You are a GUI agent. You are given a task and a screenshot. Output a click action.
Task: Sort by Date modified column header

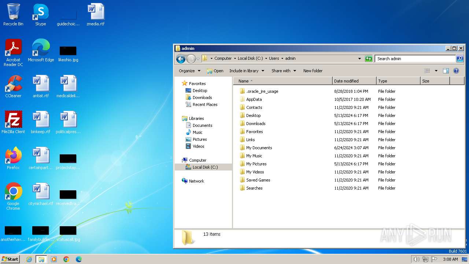pos(354,81)
